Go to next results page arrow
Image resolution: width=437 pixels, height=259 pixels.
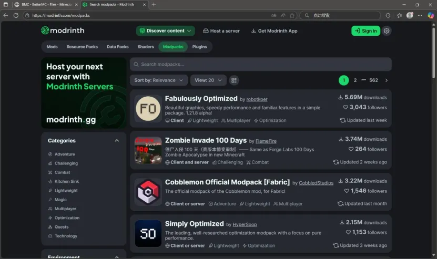pyautogui.click(x=387, y=80)
